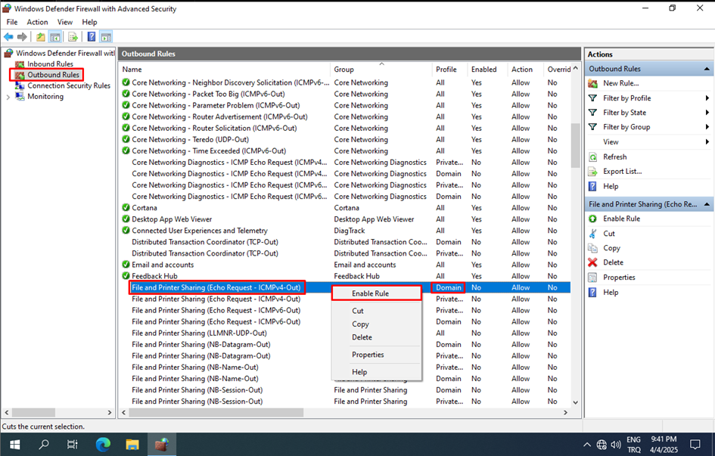The height and width of the screenshot is (456, 715).
Task: Click the Up one level folder icon
Action: pyautogui.click(x=41, y=37)
